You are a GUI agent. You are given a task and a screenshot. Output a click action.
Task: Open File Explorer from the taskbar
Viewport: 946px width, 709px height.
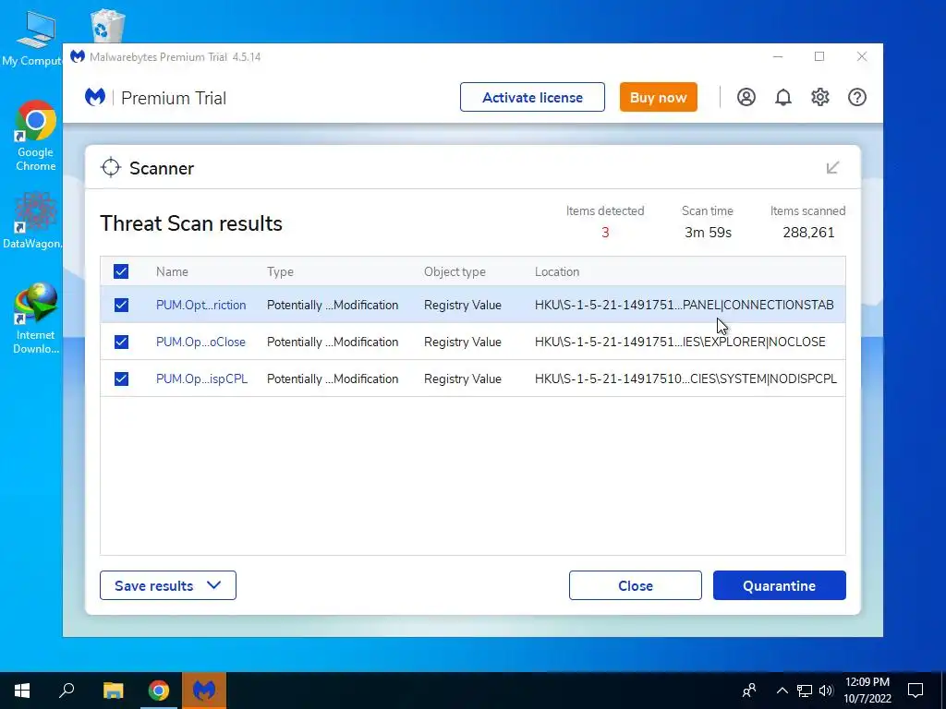click(113, 691)
